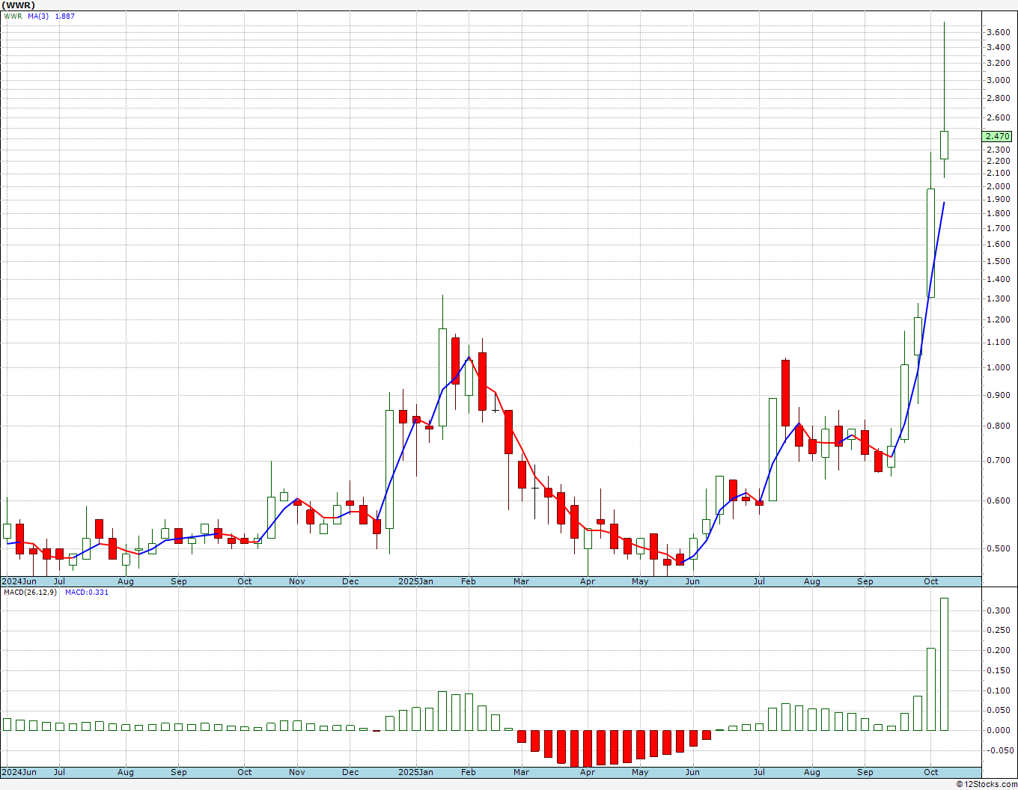The image size is (1018, 790).
Task: Click Nov on the MACD panel date axis
Action: point(297,772)
